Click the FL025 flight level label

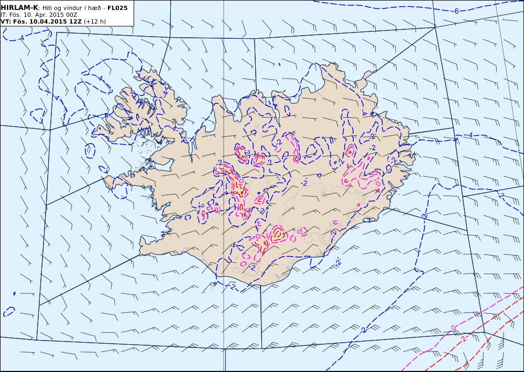(x=117, y=8)
